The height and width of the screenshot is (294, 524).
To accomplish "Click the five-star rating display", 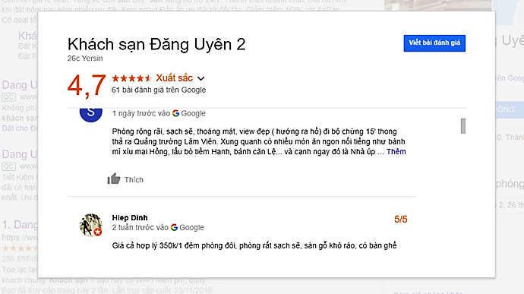I will click(x=131, y=78).
